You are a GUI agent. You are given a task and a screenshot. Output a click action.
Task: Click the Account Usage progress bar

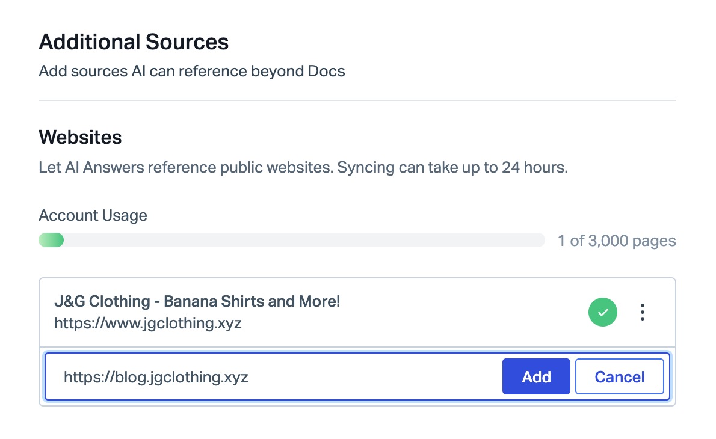(292, 240)
